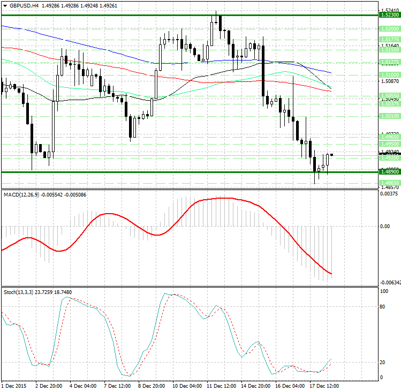Click the 1.51000 price level label
The height and width of the screenshot is (392, 401).
click(x=389, y=75)
